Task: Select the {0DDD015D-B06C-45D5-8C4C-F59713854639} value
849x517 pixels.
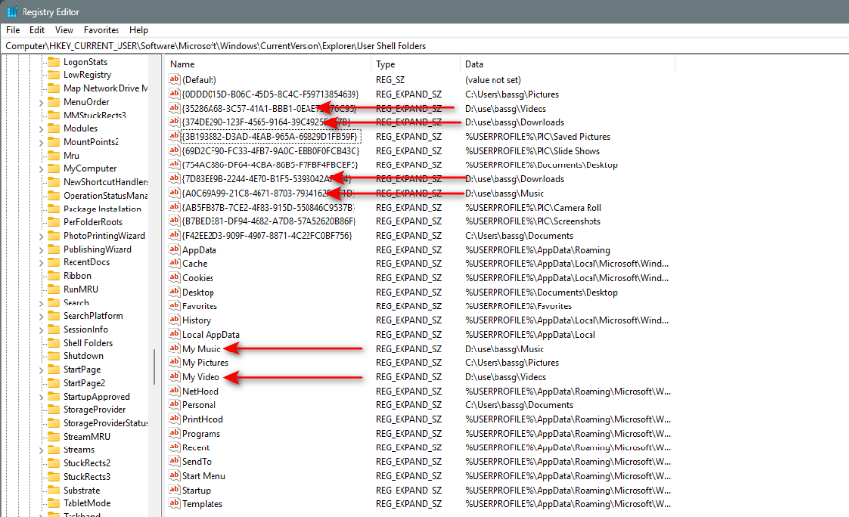Action: pyautogui.click(x=270, y=94)
